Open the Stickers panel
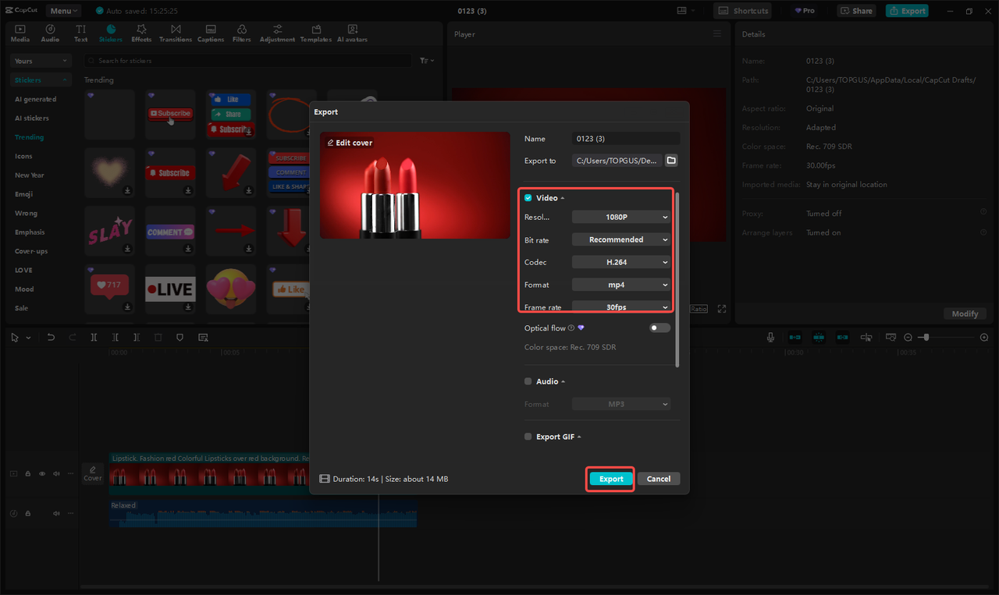 111,32
